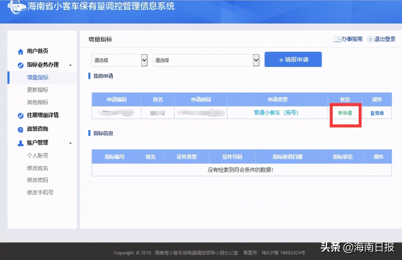Open 政策咨询 menu item
The height and width of the screenshot is (260, 402).
point(37,129)
